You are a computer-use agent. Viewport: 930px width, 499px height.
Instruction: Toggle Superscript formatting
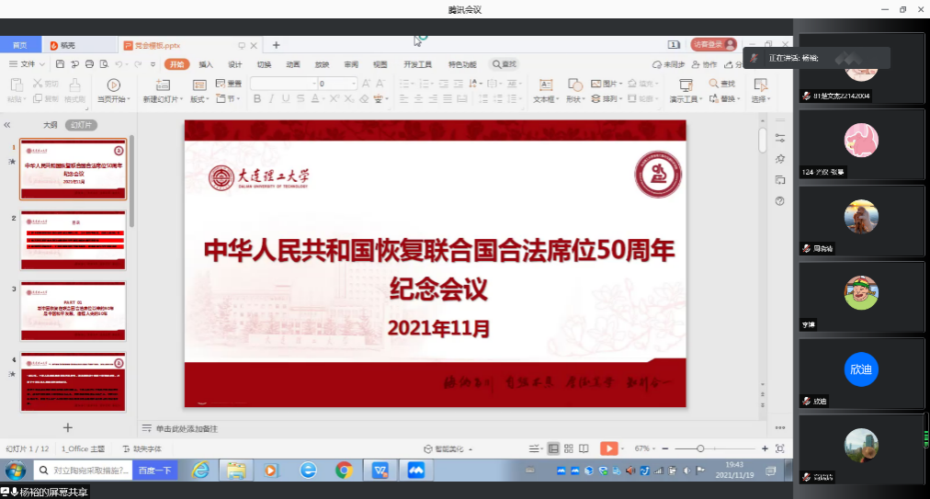pyautogui.click(x=335, y=98)
